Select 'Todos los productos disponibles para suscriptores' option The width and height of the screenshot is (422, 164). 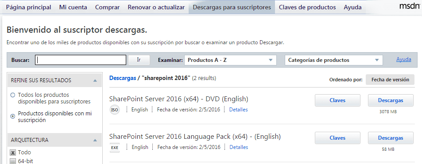tap(12, 95)
